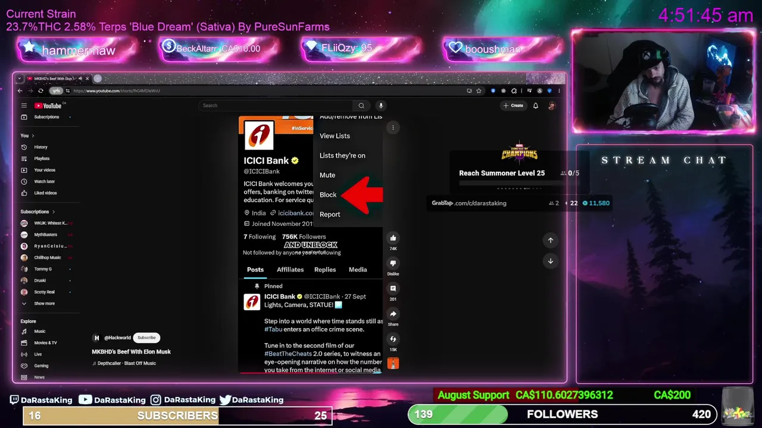Open the MythBusters subscription channel
Screen dimensions: 762x428
tap(45, 235)
